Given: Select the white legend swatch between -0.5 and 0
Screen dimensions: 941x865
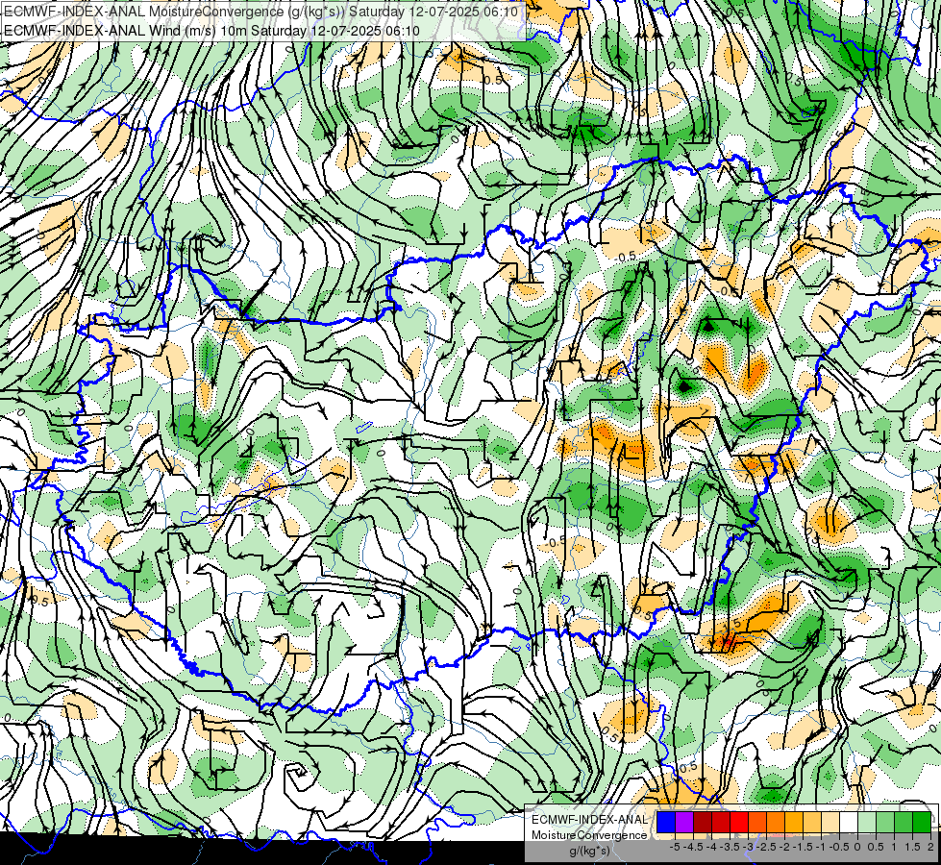Looking at the screenshot, I should (849, 822).
